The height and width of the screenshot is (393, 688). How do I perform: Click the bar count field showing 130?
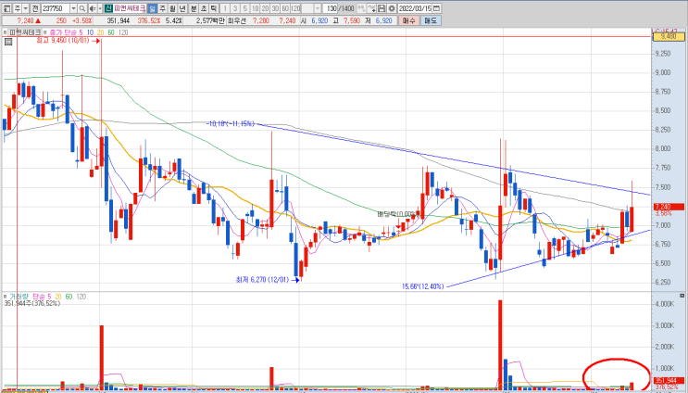330,8
